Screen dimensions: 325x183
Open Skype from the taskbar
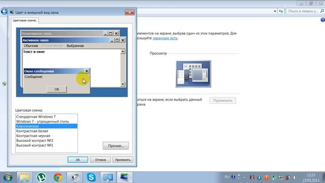point(91,177)
